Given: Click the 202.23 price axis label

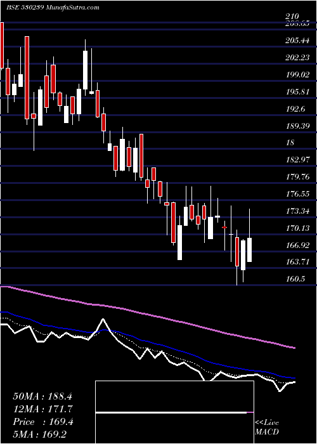Looking at the screenshot, I should pos(297,58).
